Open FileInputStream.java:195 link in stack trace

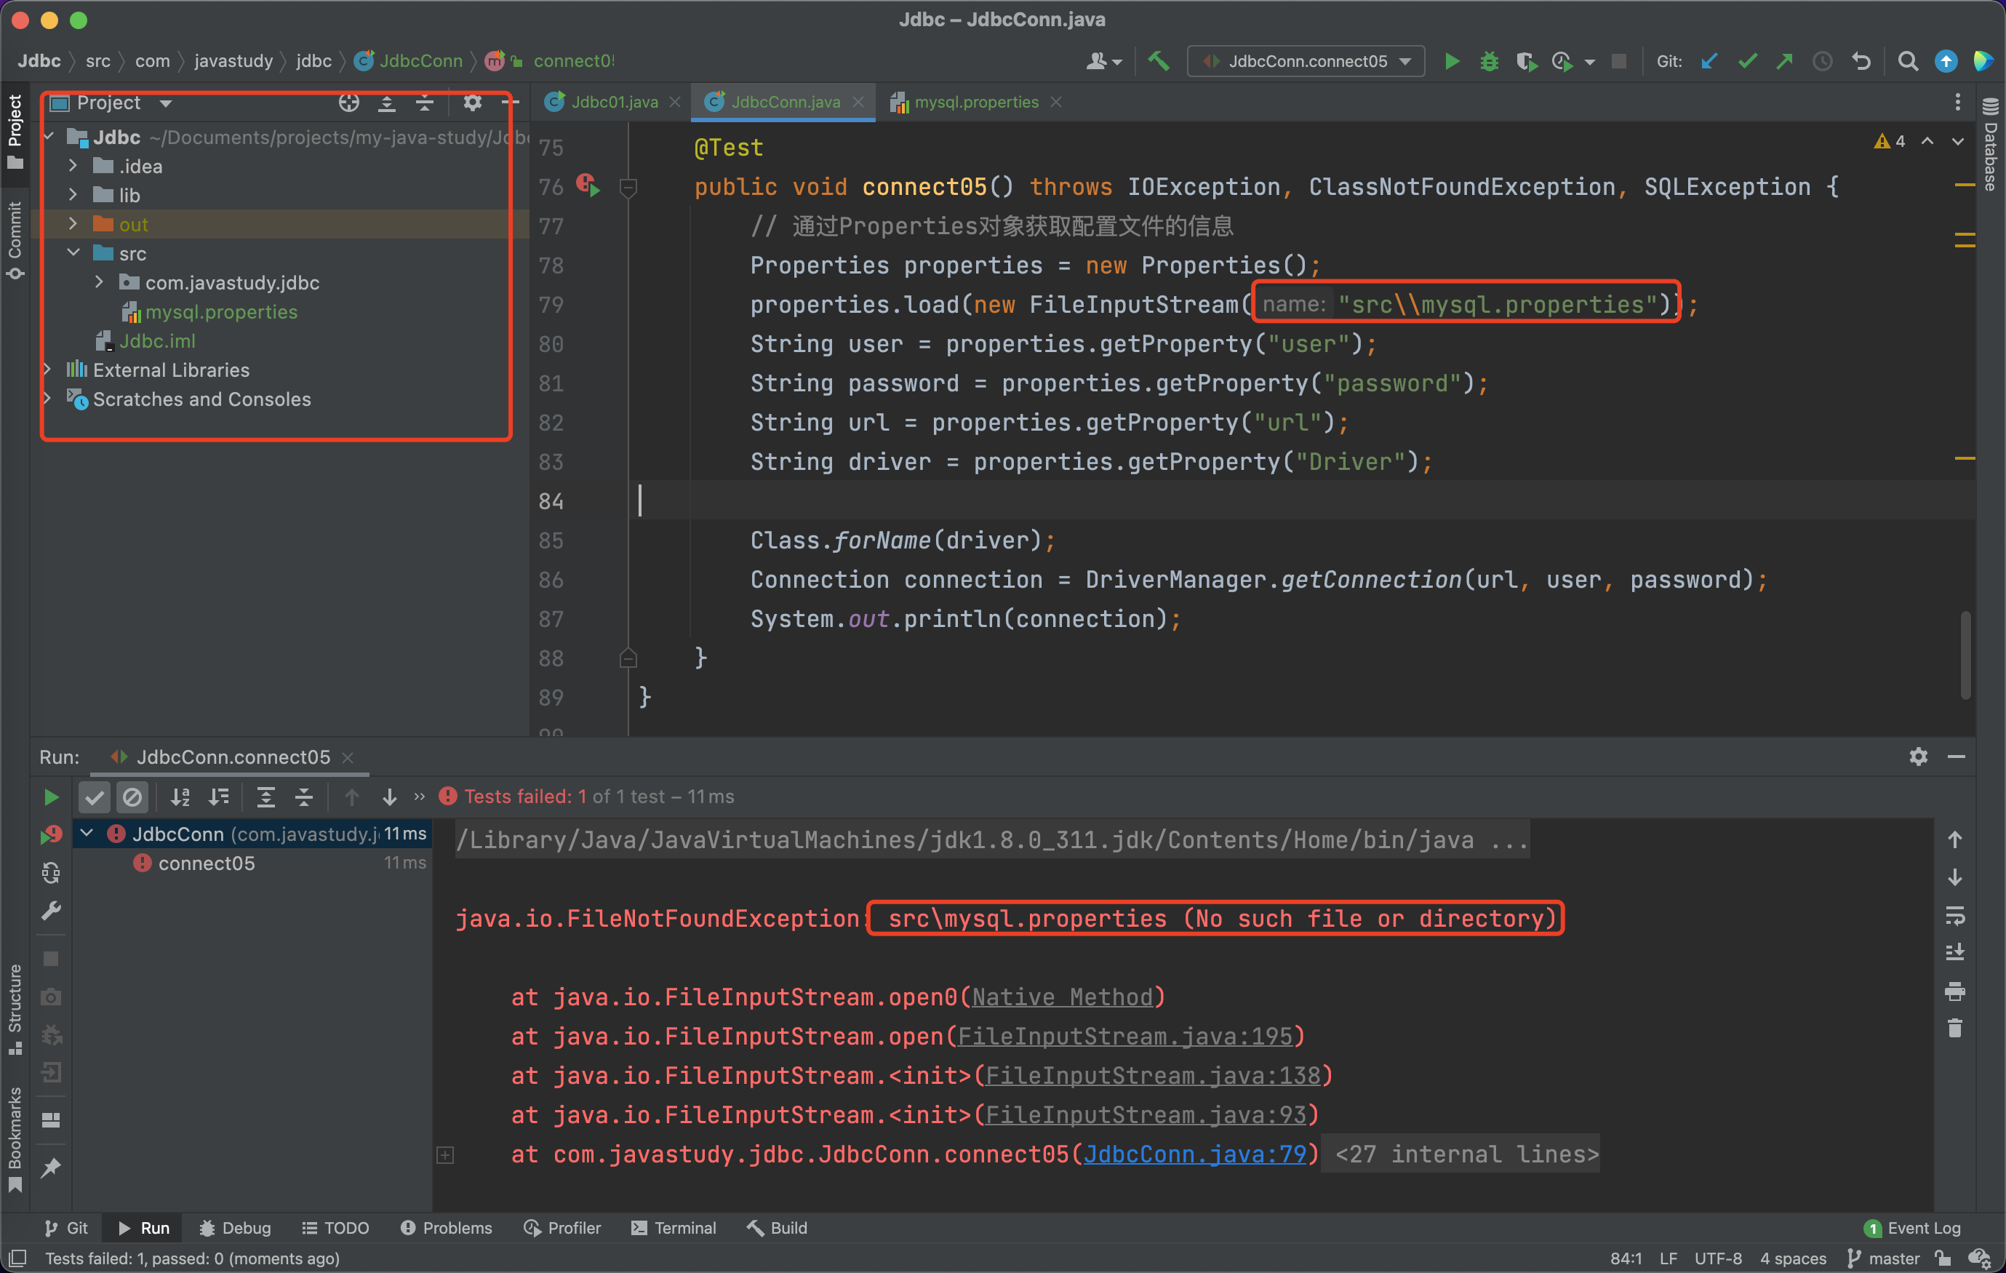(x=1124, y=1037)
